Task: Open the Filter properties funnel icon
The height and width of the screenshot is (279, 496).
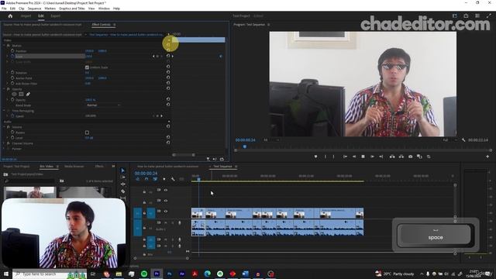Action: pyautogui.click(x=208, y=159)
